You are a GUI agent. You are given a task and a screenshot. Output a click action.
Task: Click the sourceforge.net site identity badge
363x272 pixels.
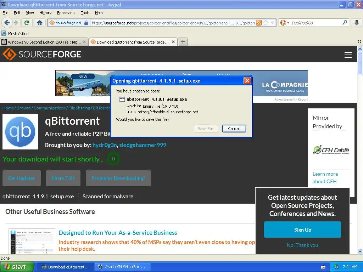[69, 23]
